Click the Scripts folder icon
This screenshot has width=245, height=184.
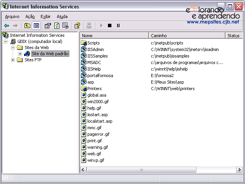pos(84,43)
